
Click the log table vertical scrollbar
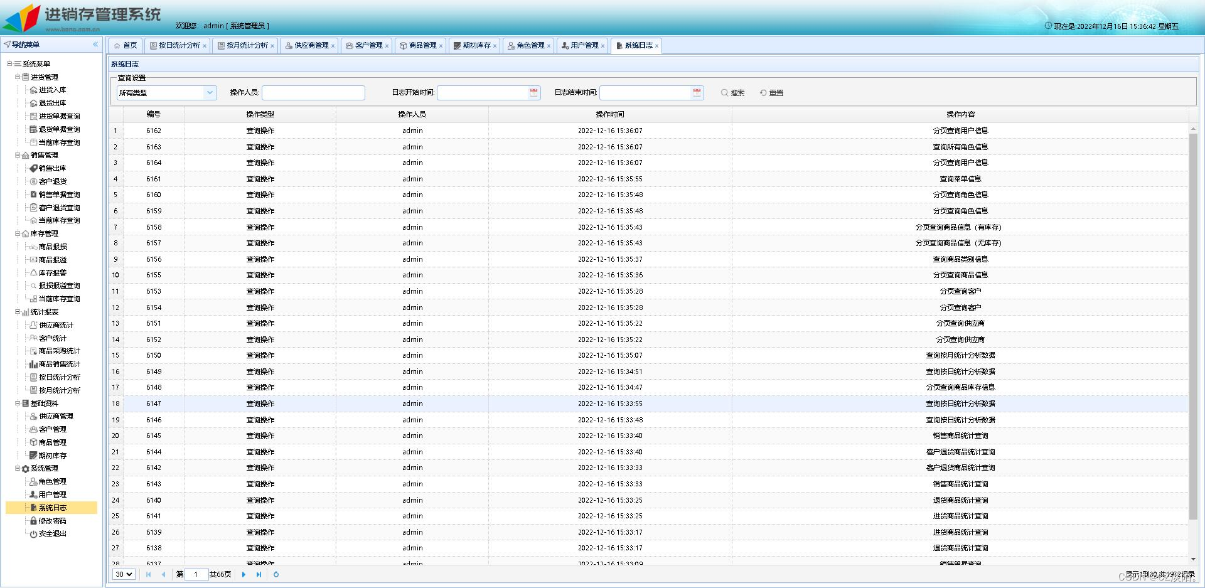[1193, 326]
